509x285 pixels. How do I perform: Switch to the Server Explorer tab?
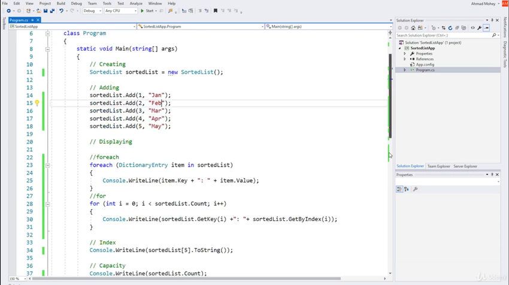point(465,166)
